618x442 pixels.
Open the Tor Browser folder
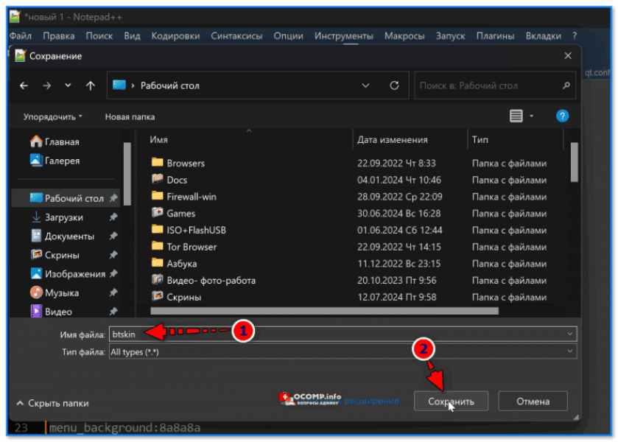coord(191,247)
